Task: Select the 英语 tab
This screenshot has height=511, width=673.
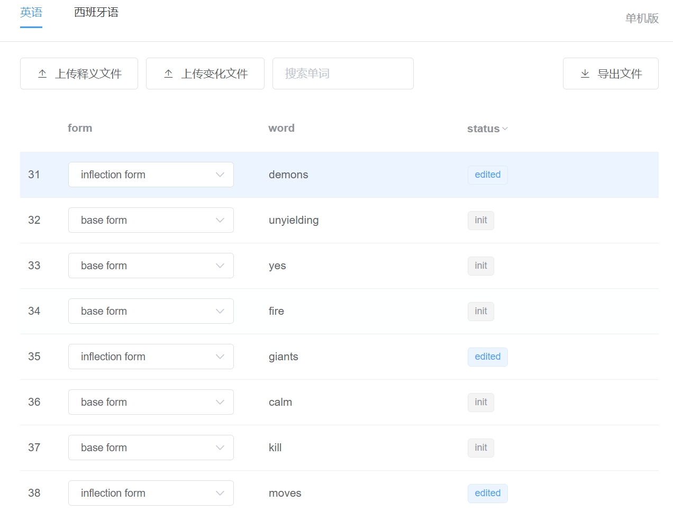Action: pos(31,12)
